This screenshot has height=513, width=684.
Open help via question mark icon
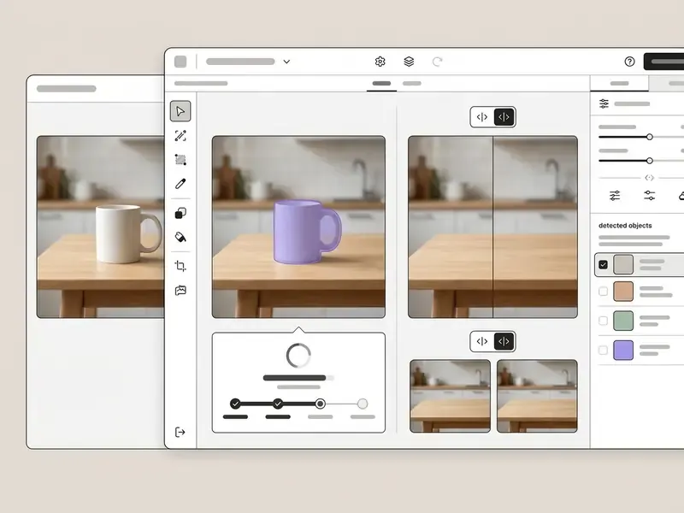[x=629, y=62]
